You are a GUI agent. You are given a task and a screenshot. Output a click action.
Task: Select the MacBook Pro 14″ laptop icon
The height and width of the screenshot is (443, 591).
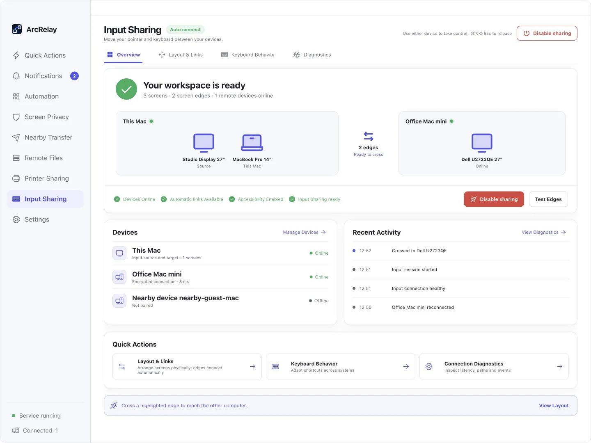[252, 143]
